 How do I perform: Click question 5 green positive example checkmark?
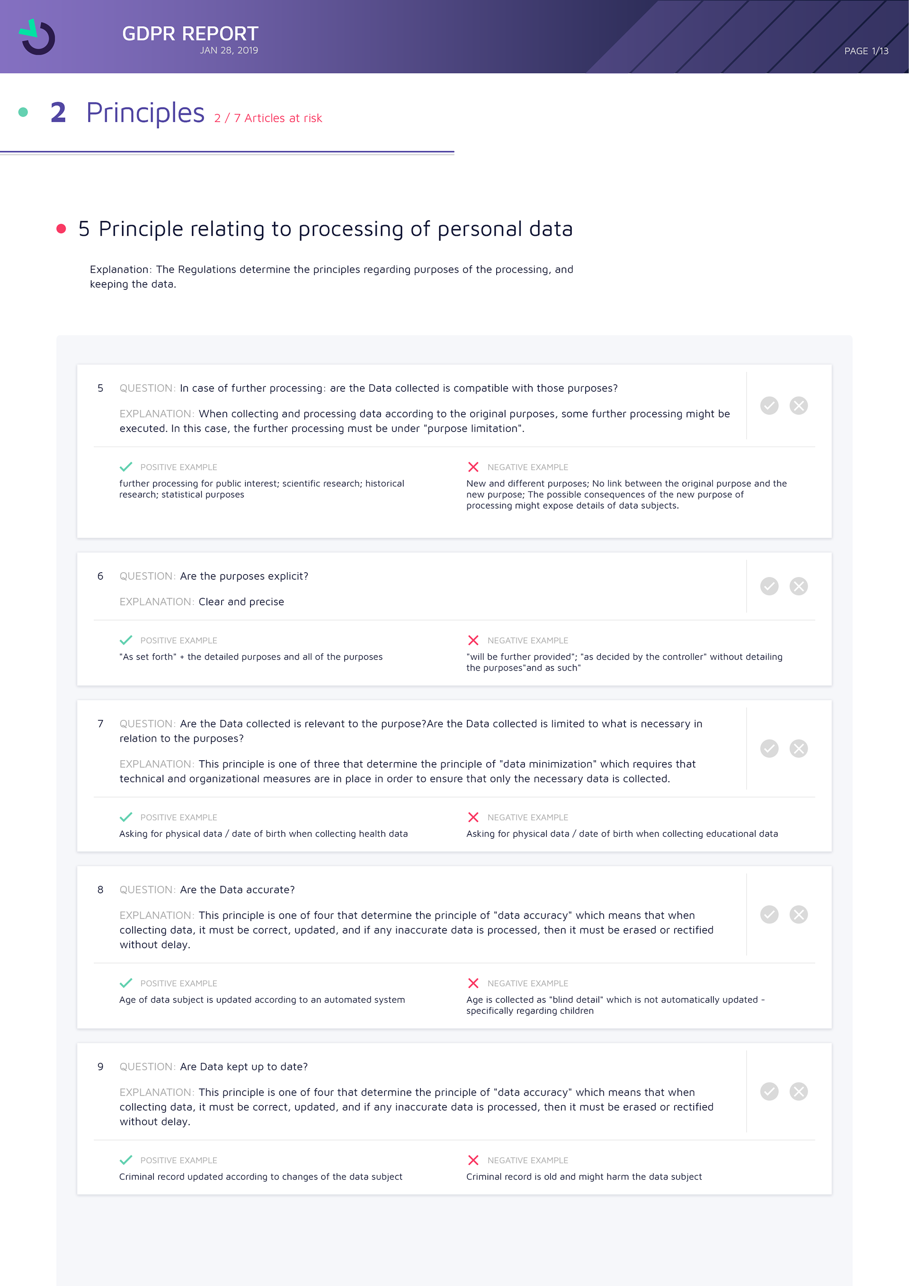click(x=126, y=467)
